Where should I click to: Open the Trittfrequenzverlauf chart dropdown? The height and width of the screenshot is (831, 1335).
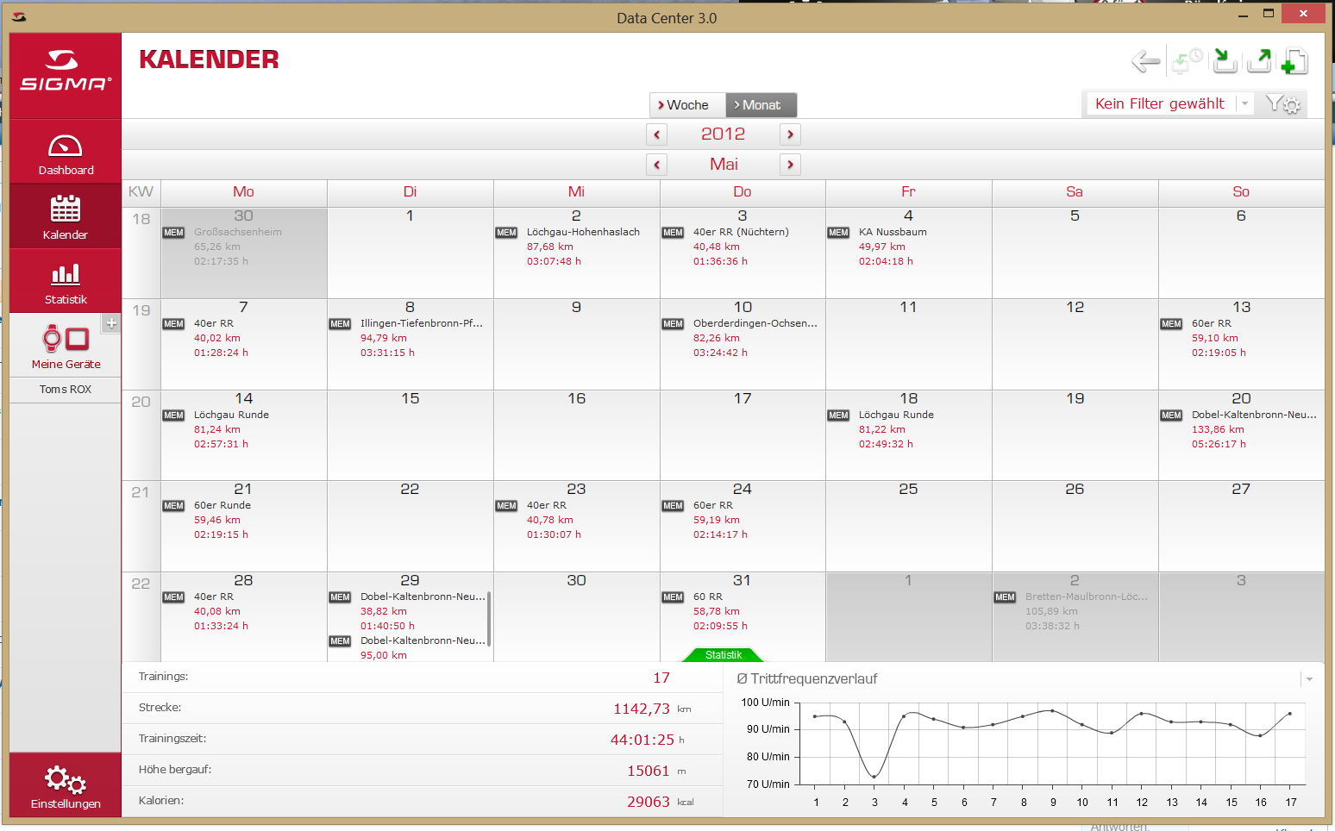pos(1309,679)
